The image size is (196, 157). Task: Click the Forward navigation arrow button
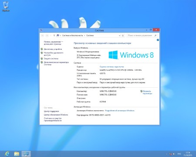[x=47, y=35]
